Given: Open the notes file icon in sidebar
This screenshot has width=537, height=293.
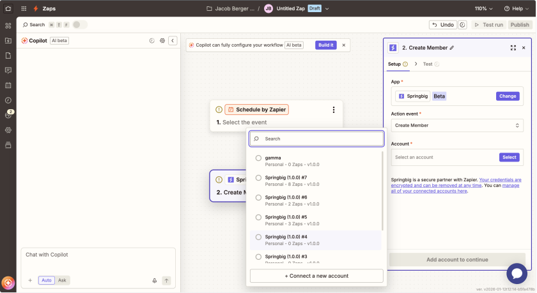Looking at the screenshot, I should coord(8,56).
